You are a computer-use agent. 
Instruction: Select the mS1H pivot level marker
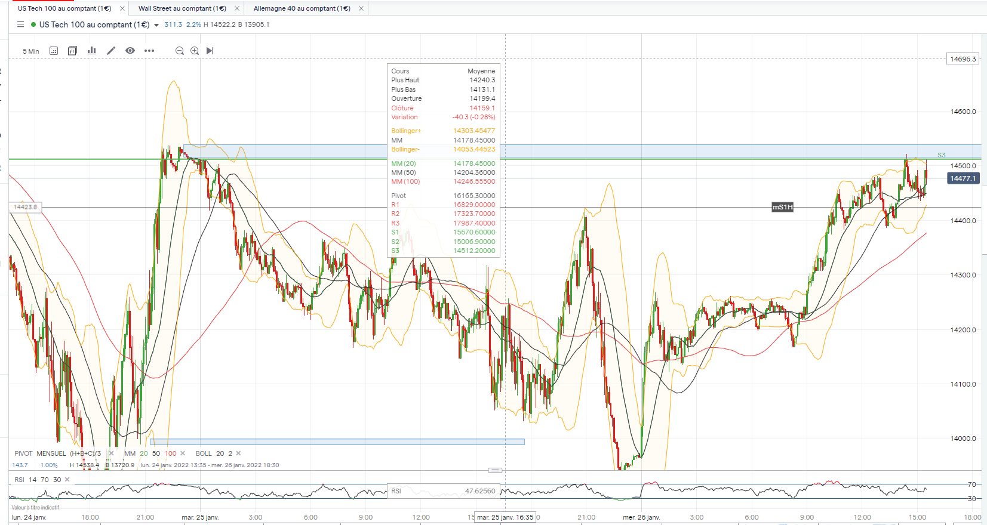782,207
